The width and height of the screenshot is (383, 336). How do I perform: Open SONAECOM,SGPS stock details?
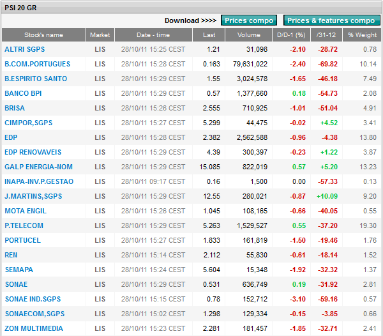tap(34, 314)
